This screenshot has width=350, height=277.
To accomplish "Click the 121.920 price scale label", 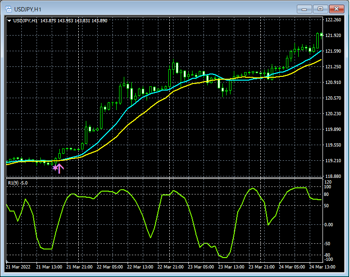I will [334, 36].
